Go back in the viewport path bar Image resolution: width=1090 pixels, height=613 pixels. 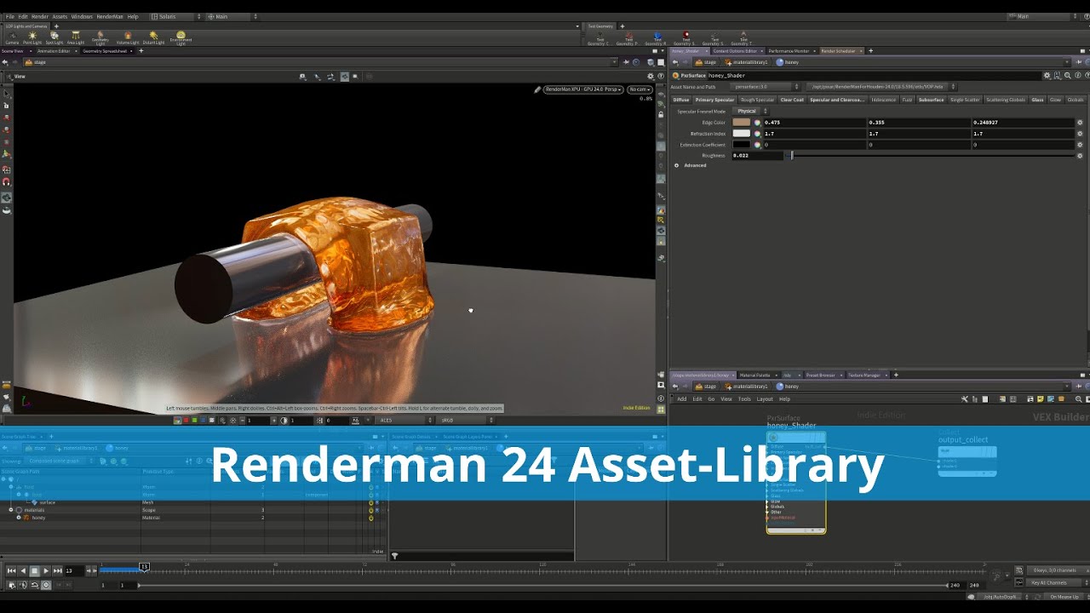coord(5,62)
